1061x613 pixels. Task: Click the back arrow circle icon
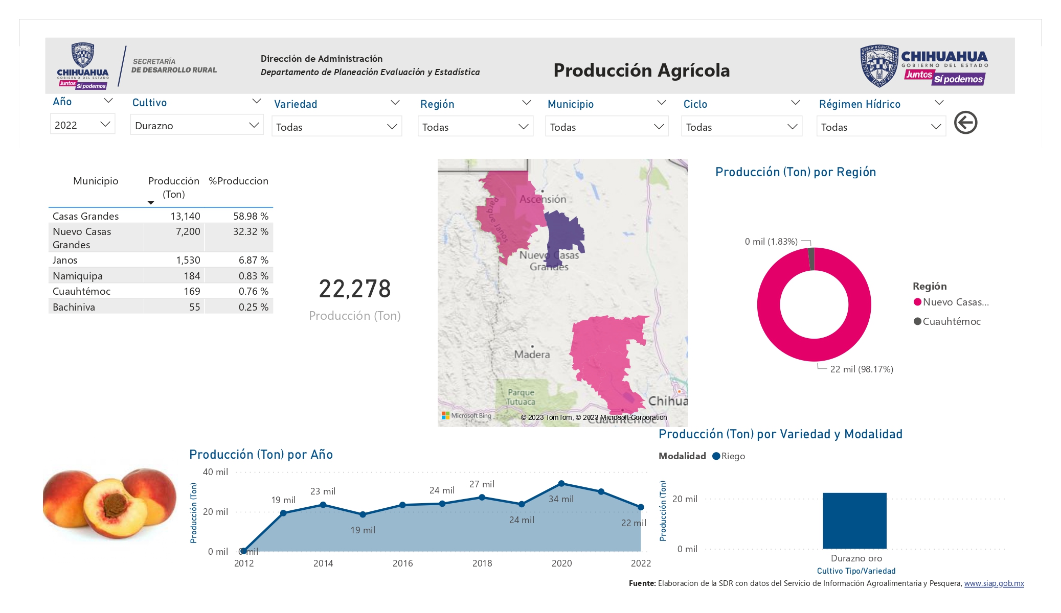pyautogui.click(x=965, y=123)
